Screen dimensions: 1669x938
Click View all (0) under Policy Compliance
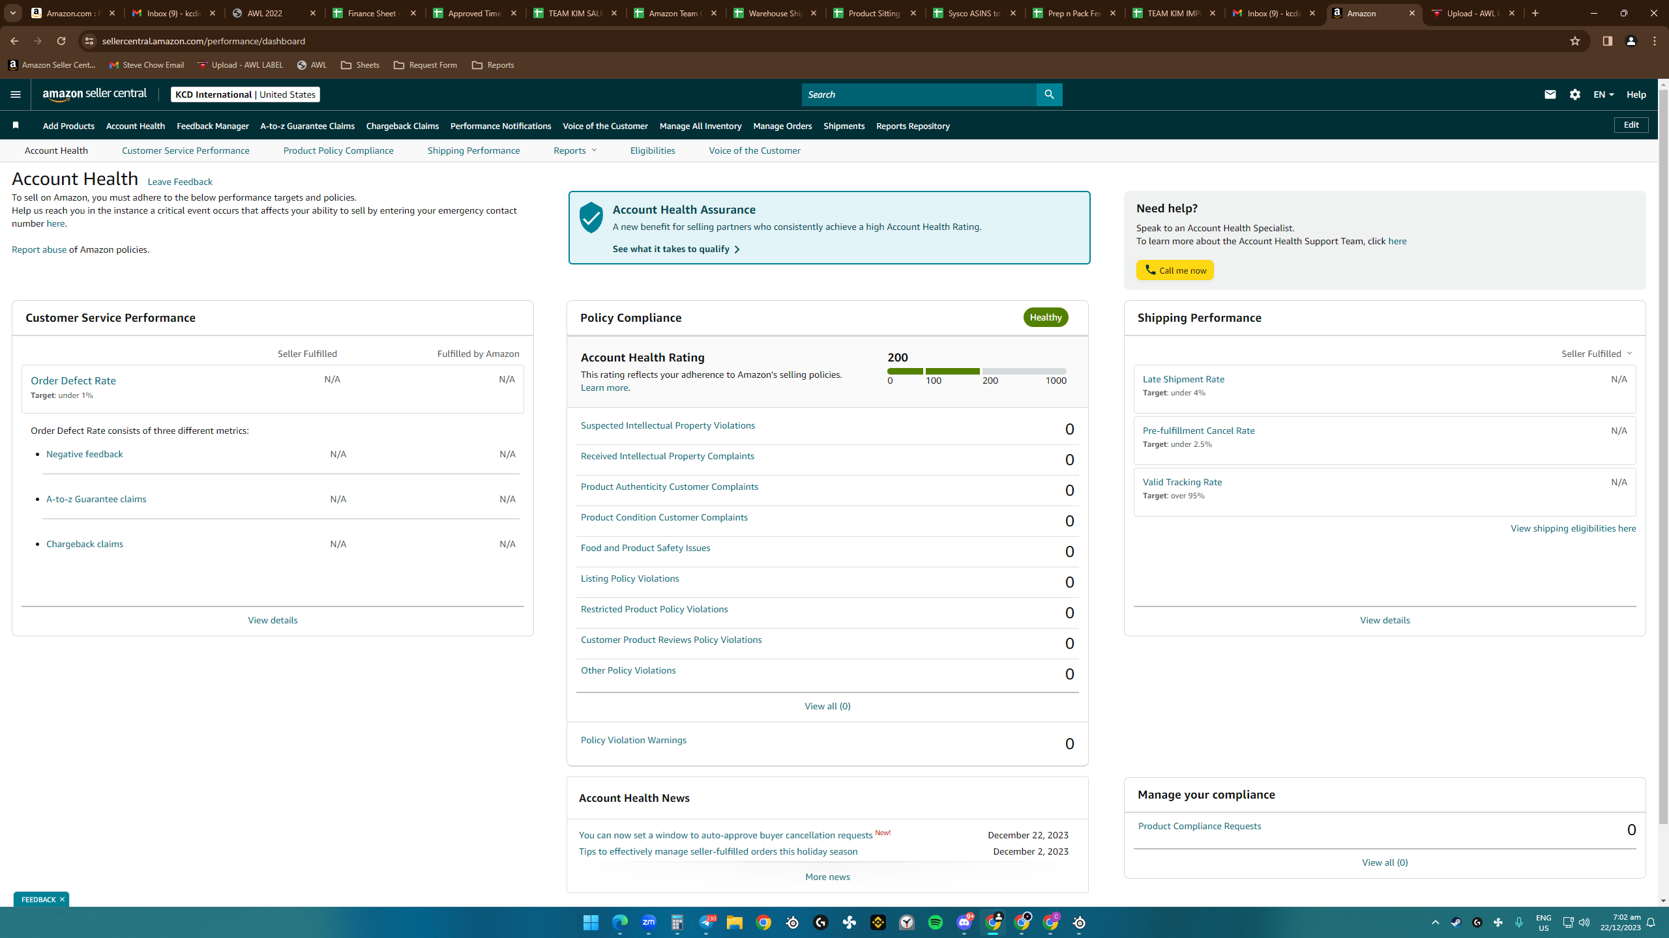pyautogui.click(x=827, y=706)
